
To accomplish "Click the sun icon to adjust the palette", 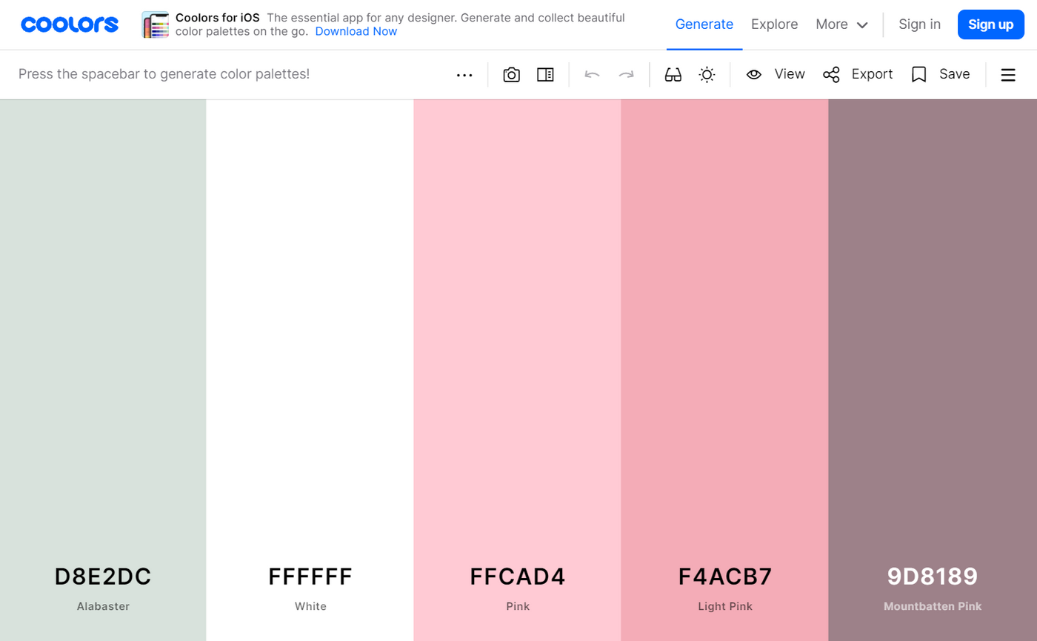I will coord(707,75).
